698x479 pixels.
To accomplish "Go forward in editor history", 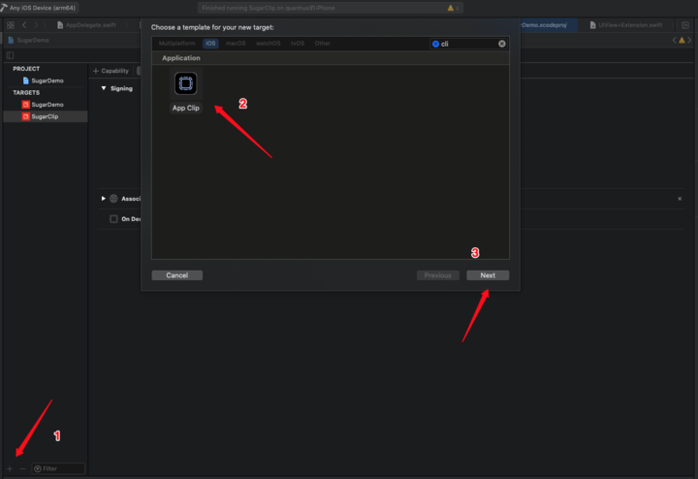I will click(36, 25).
